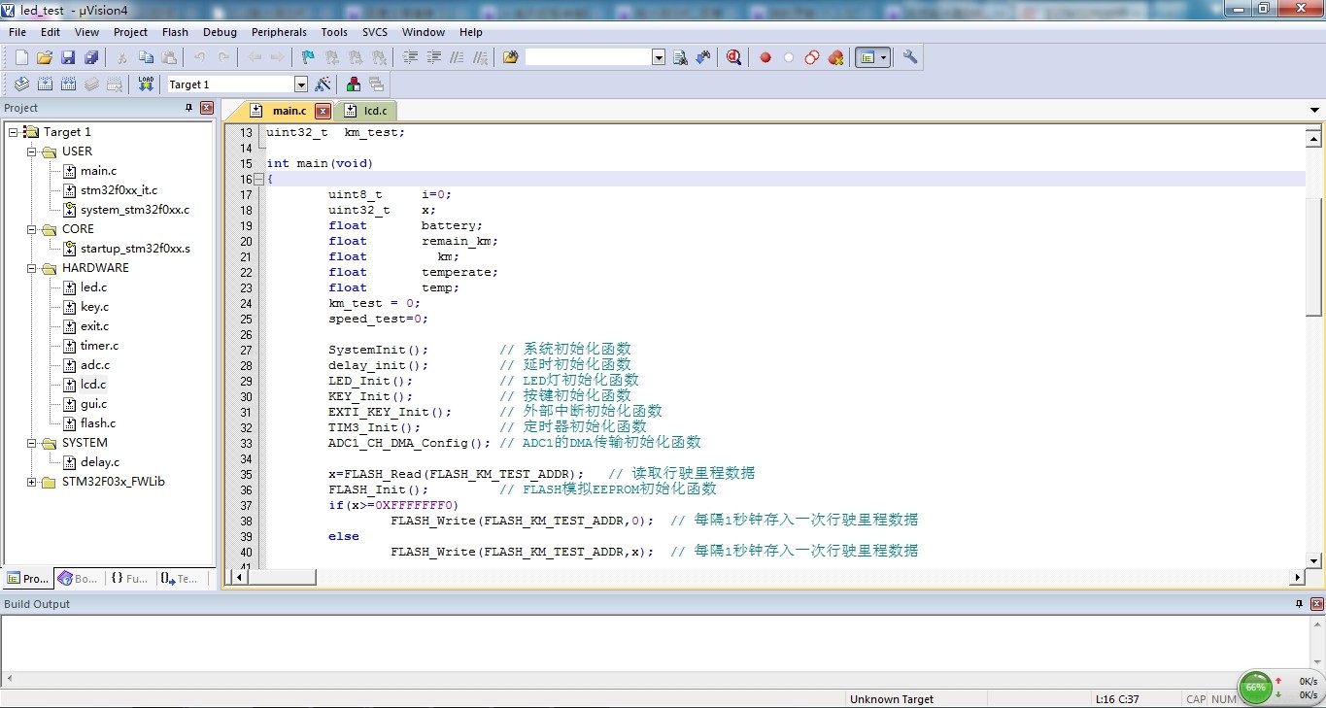The width and height of the screenshot is (1326, 708).
Task: Select flash.c in project tree
Action: pos(98,423)
